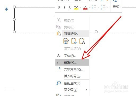
Task: Click the copy pages icon
Action: [x=58, y=27]
